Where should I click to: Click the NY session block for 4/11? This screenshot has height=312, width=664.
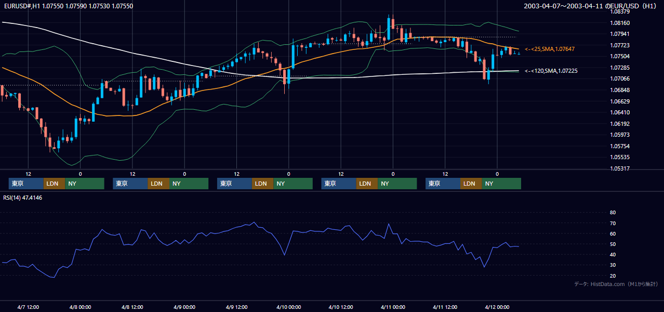(501, 184)
